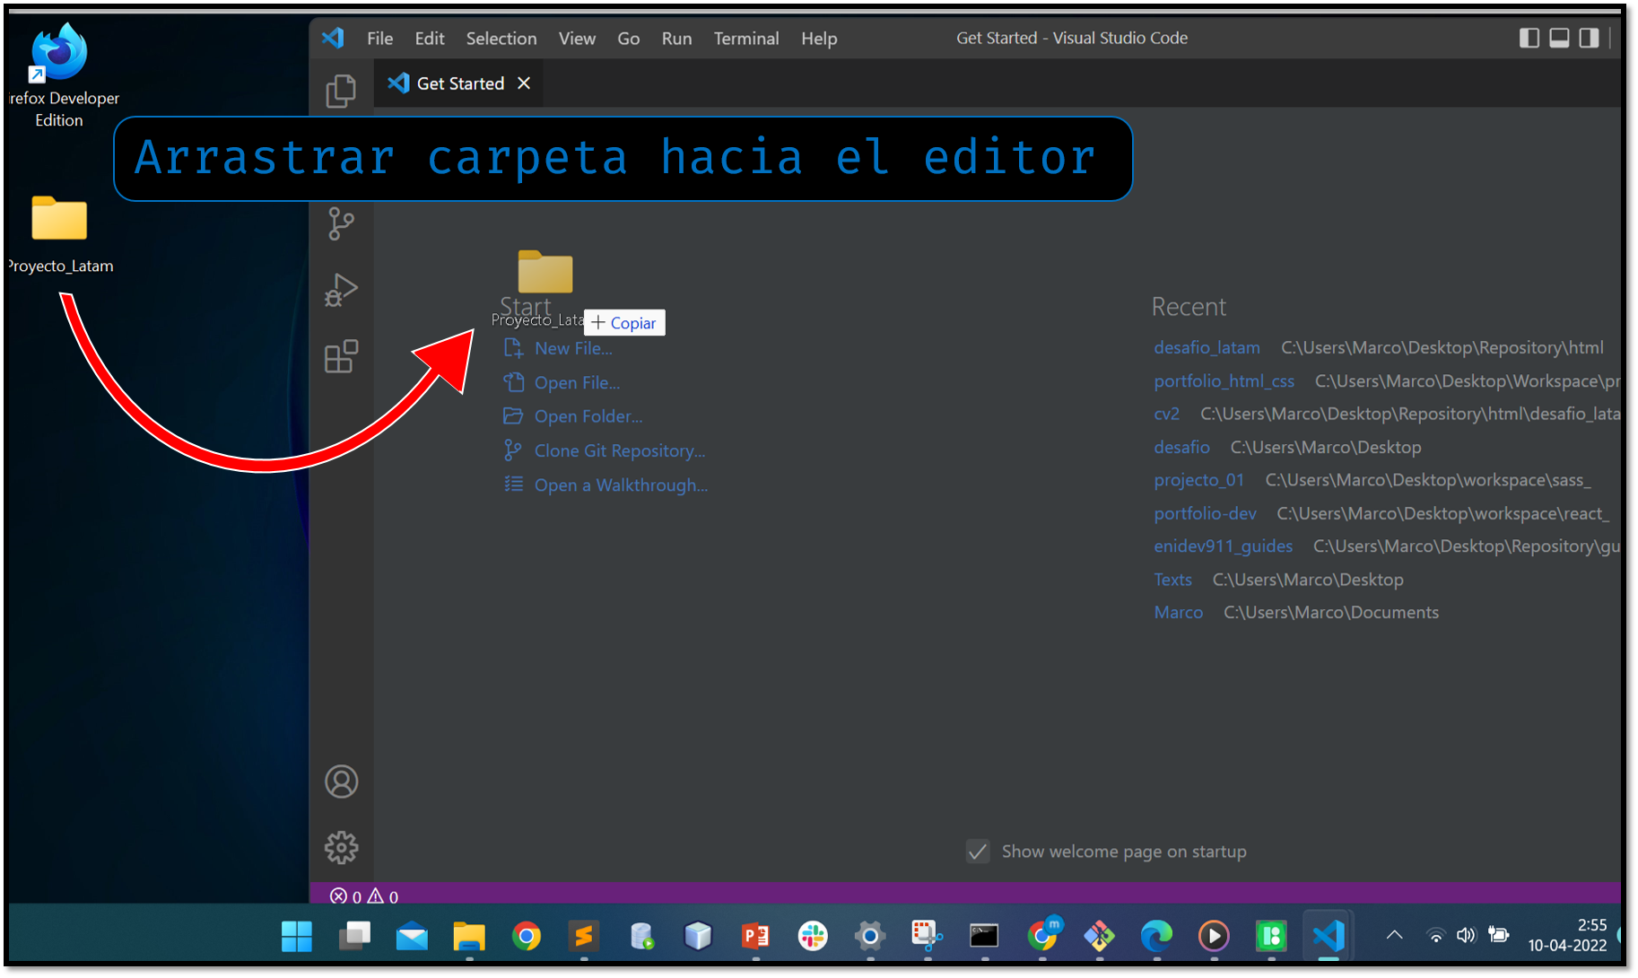Toggle secondary side bar layout icon

(1589, 38)
